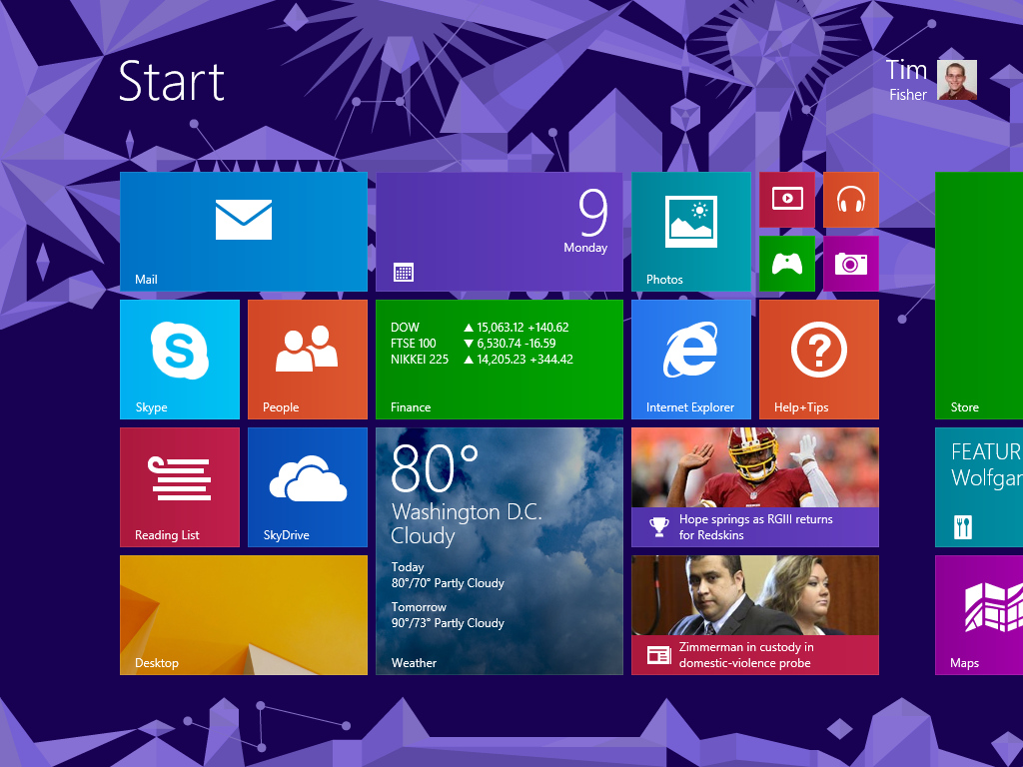
Task: Open the Reading List app
Action: click(x=180, y=487)
